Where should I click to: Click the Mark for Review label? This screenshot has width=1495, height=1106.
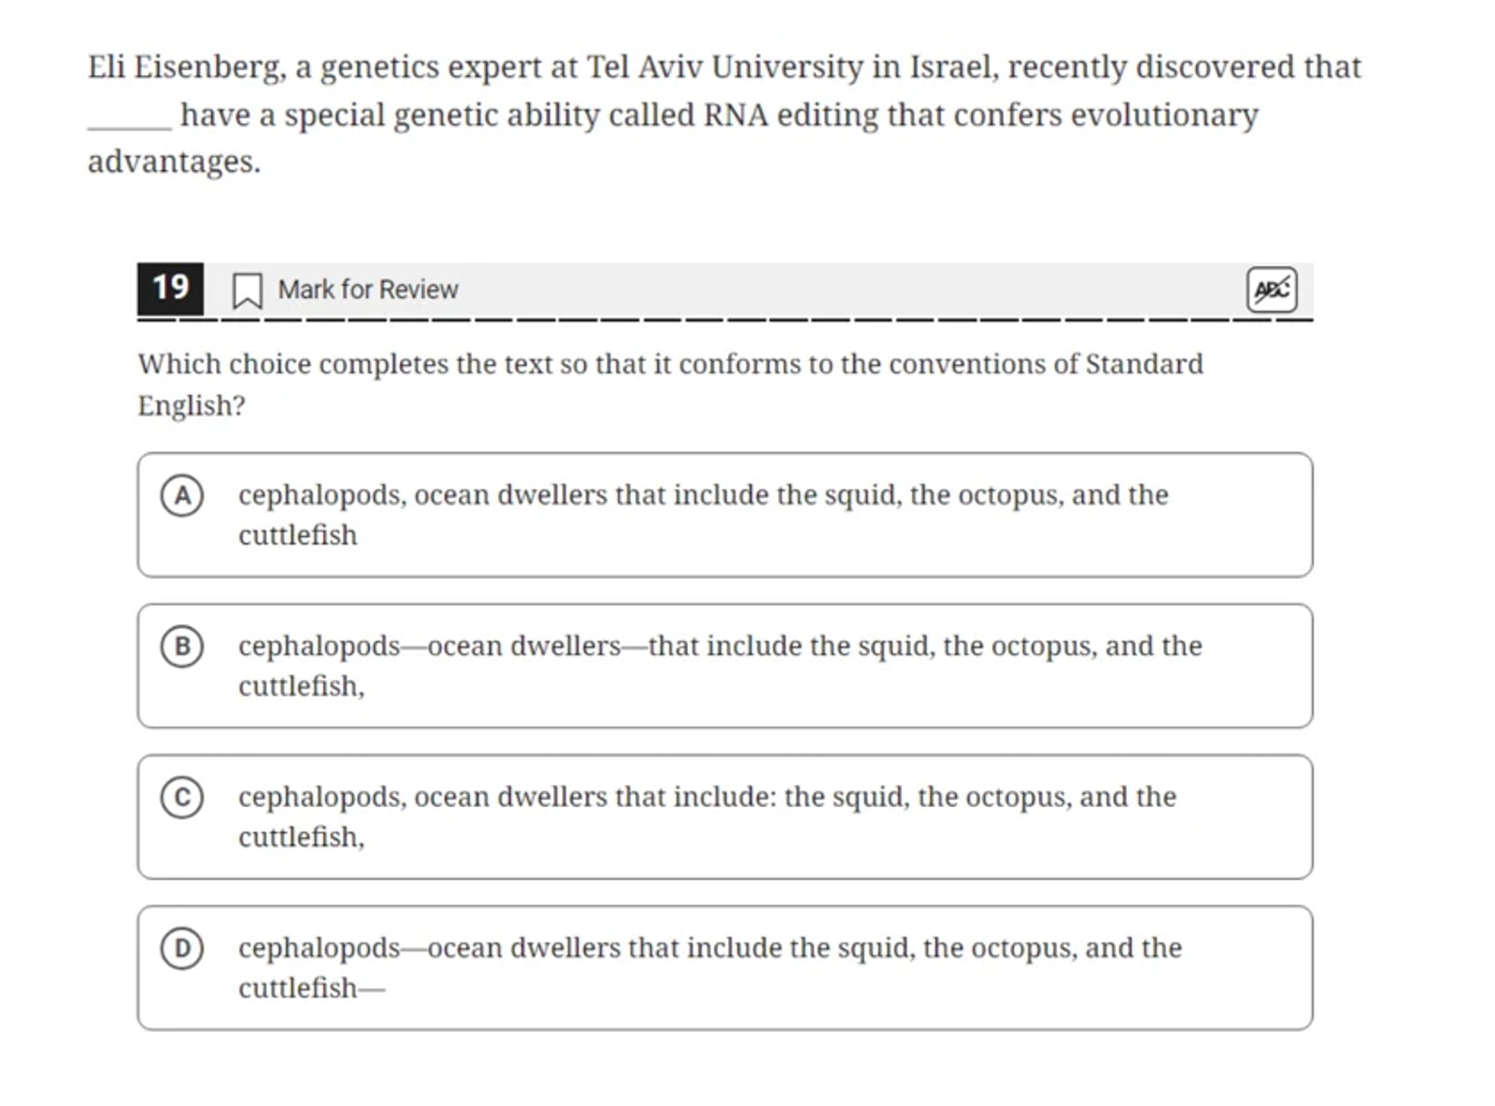[x=368, y=290]
